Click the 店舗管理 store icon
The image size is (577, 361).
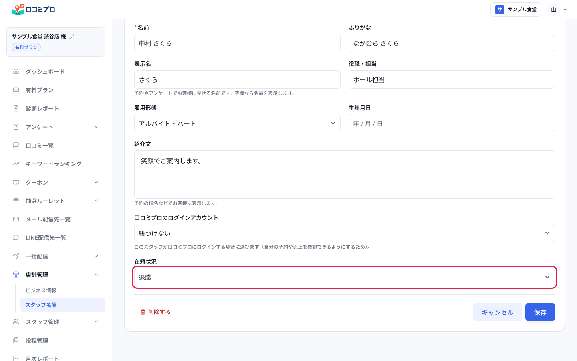[16, 274]
